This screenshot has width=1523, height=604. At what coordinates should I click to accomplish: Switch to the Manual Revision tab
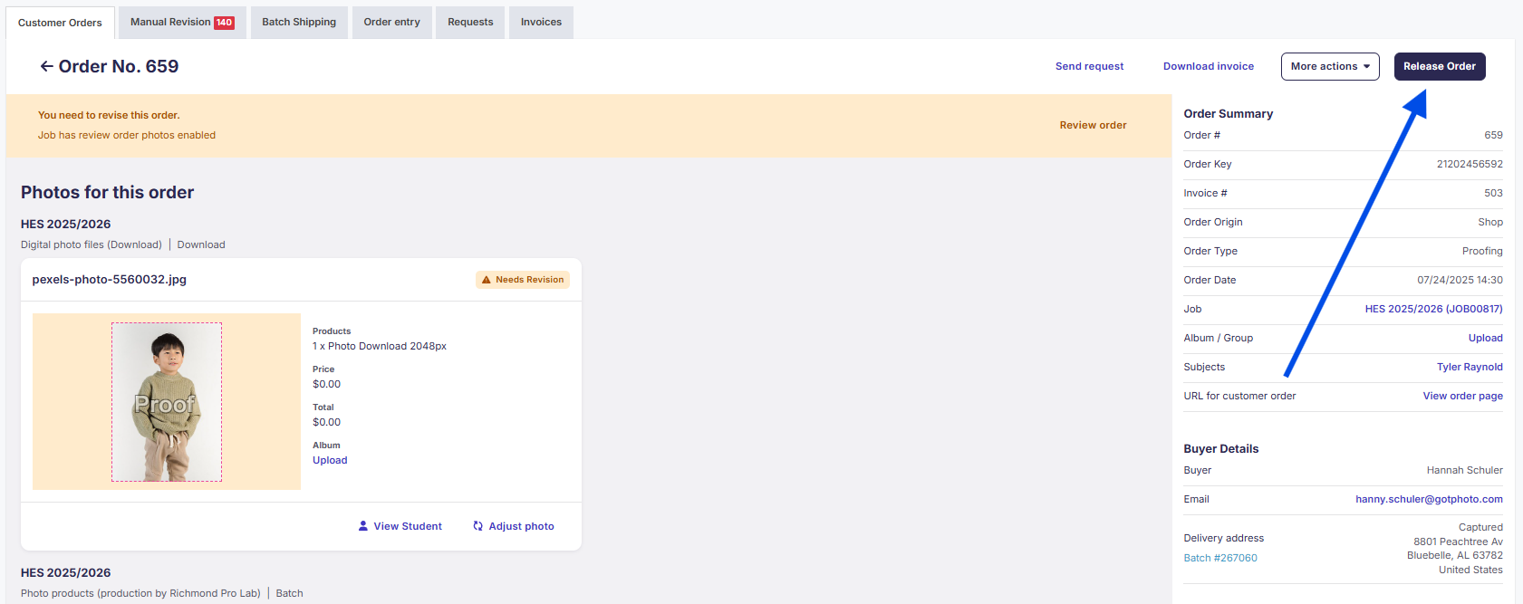click(x=182, y=23)
